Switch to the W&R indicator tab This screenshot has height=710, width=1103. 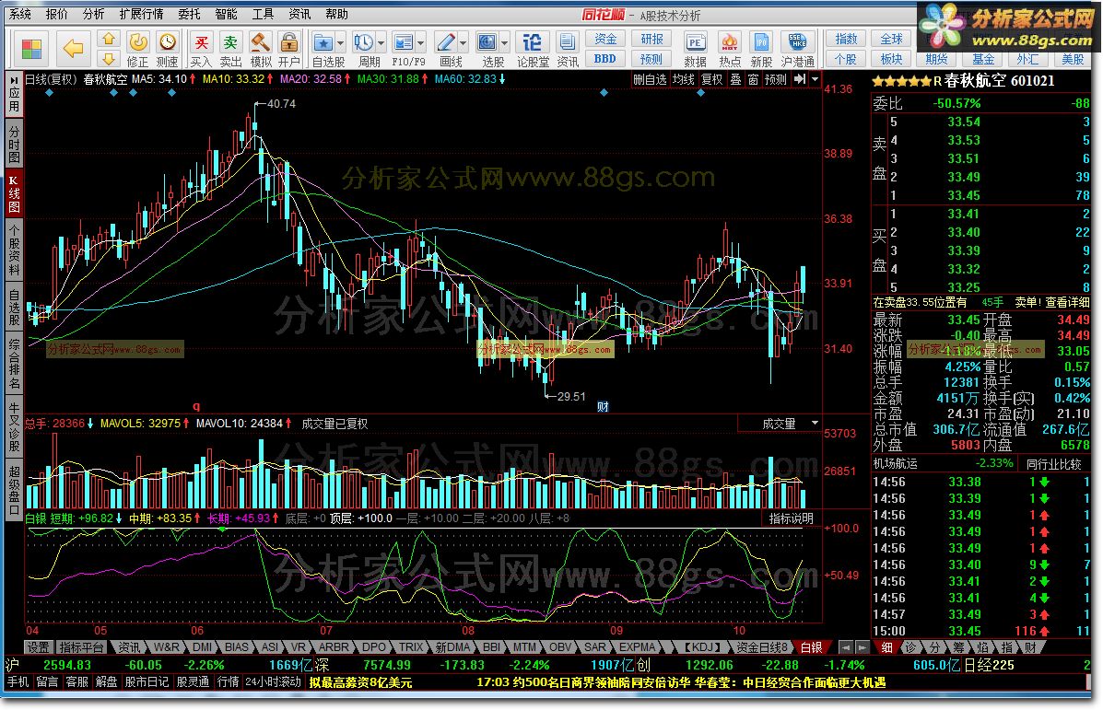pyautogui.click(x=166, y=646)
